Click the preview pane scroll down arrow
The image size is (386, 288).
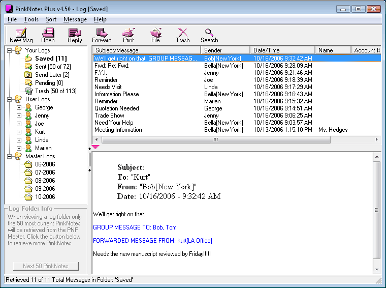(377, 270)
